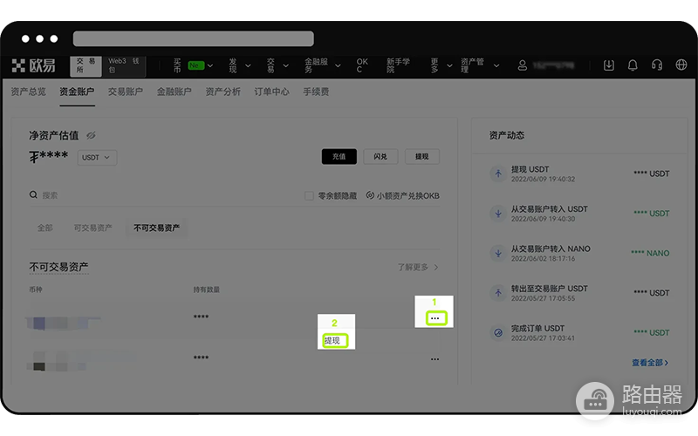Open more options for first asset row
Screen dimensions: 698x436
pos(435,317)
